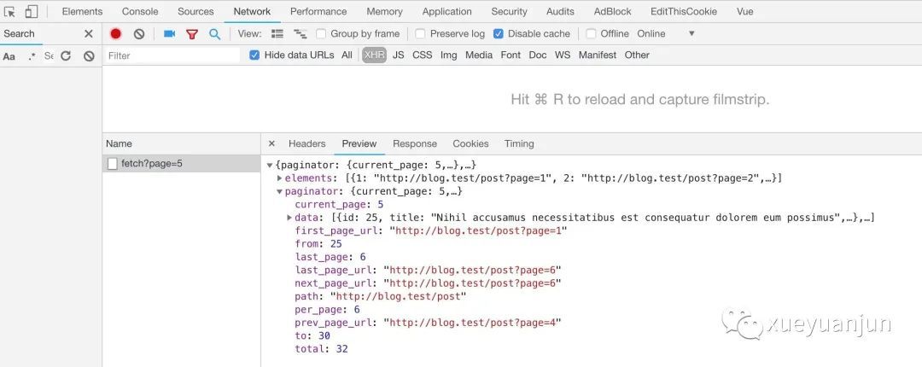
Task: Click the Filter text input
Action: [171, 55]
